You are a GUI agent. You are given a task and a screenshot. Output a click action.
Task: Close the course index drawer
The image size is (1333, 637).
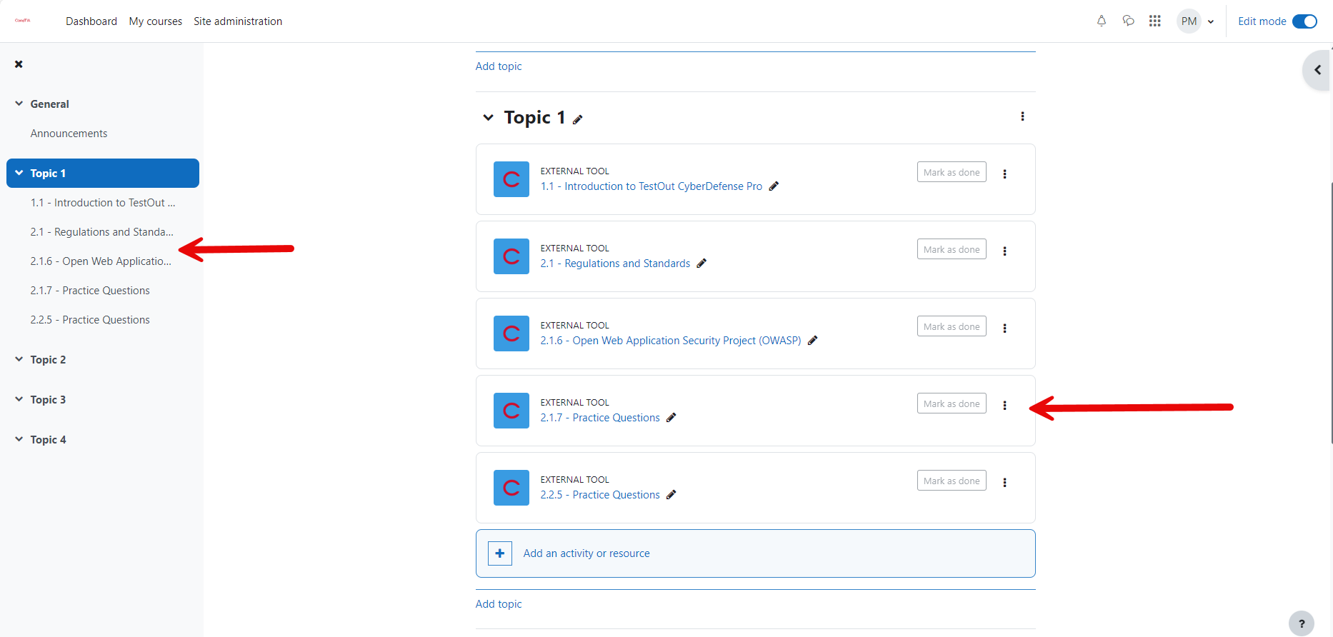(19, 64)
